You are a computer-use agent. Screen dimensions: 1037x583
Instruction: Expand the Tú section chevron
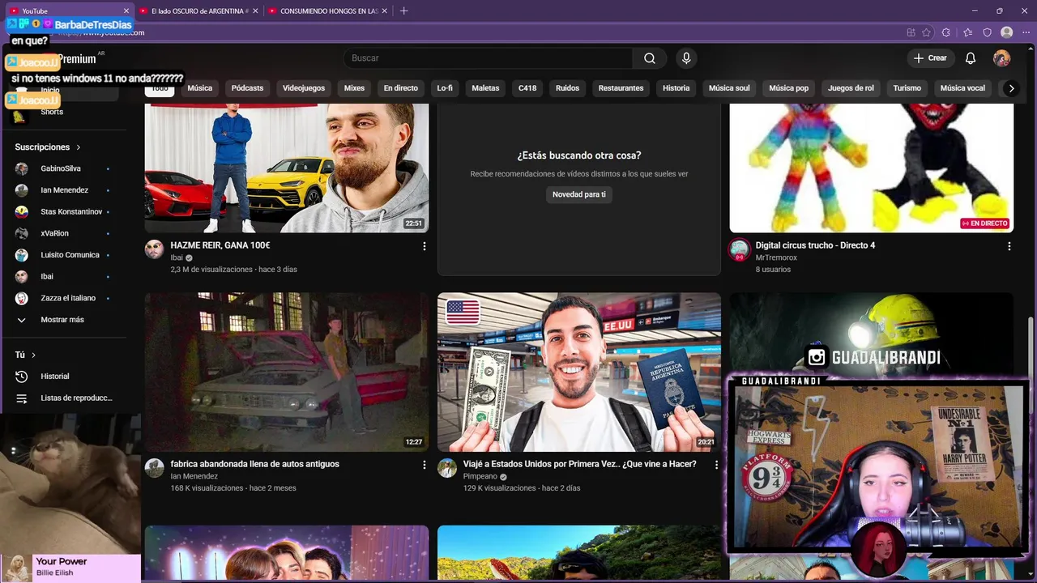(x=33, y=355)
